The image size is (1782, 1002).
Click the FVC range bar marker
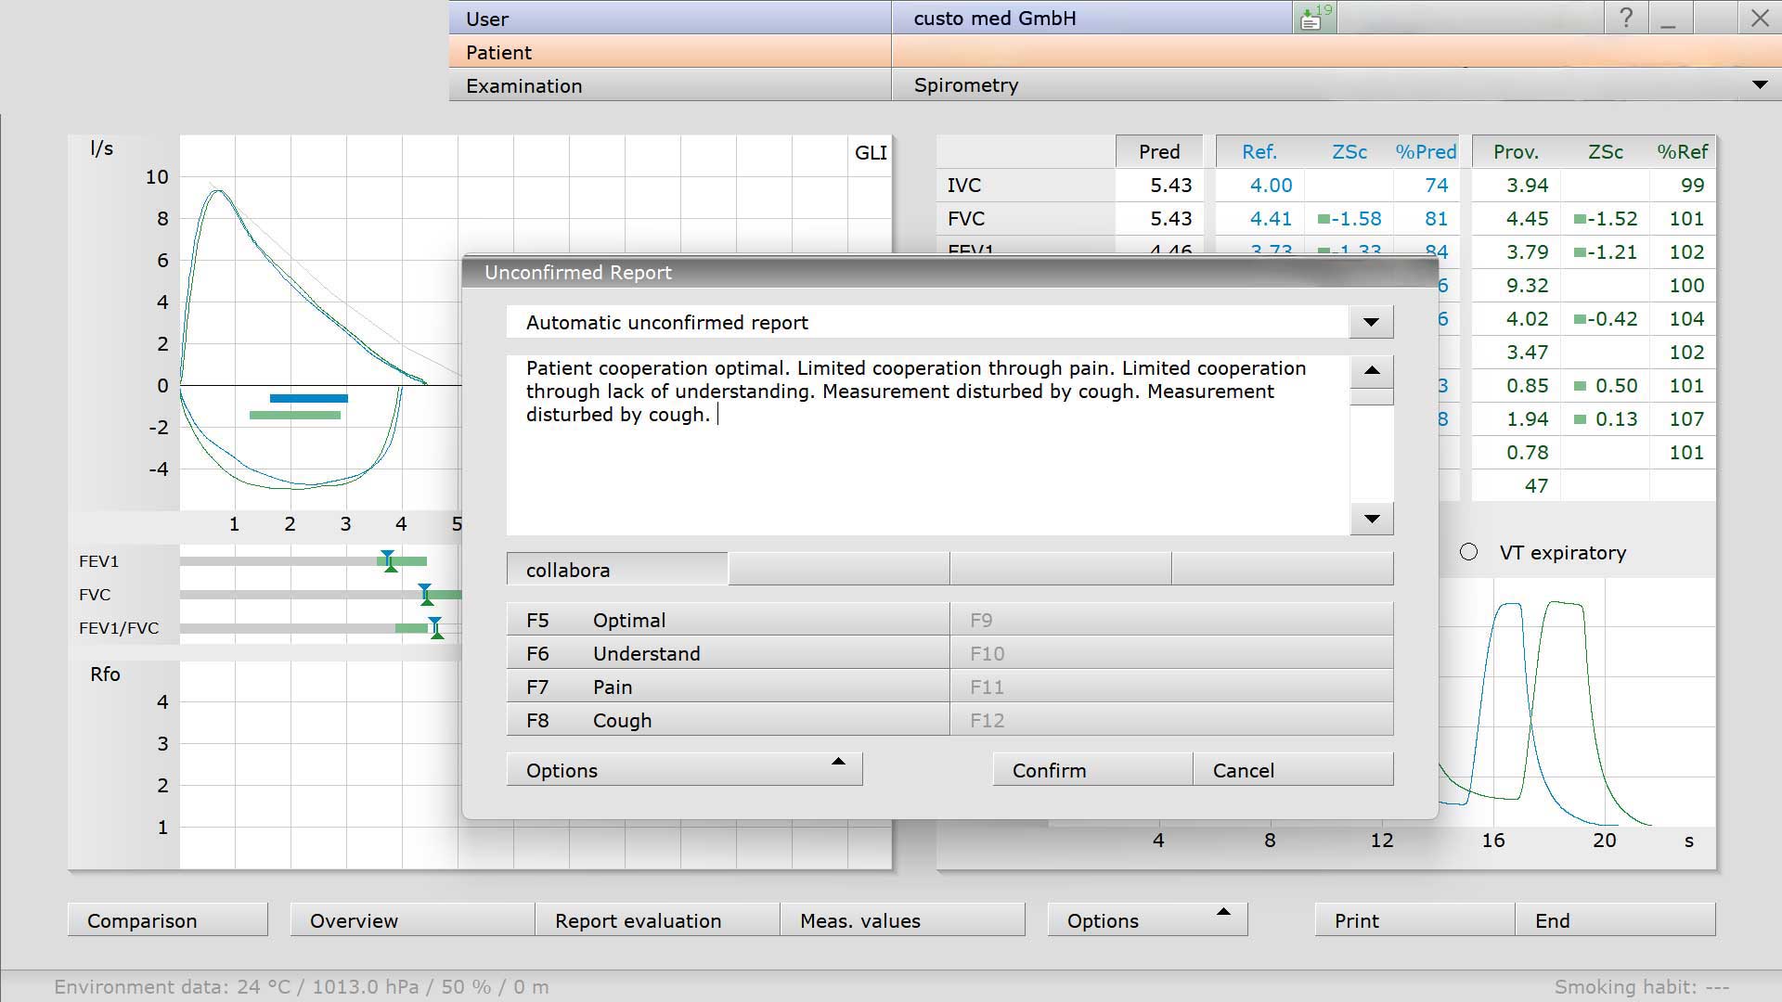pos(425,595)
